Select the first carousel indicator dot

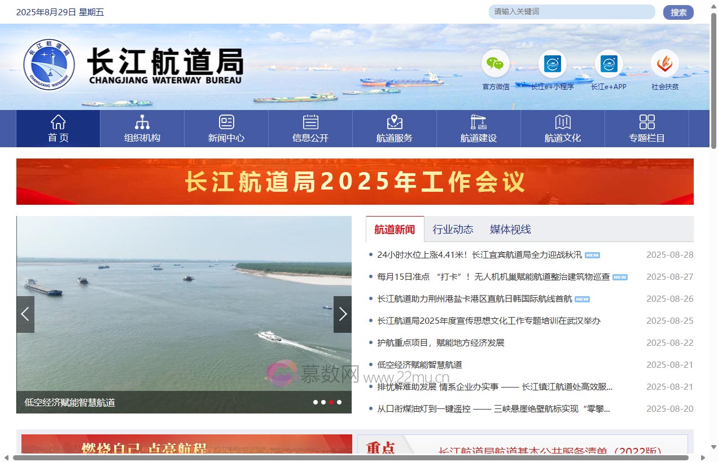point(316,402)
